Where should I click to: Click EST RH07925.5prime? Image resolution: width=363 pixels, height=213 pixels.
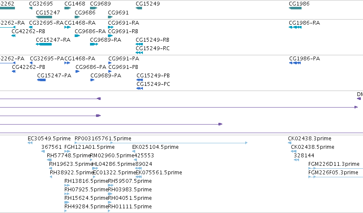click(86, 190)
